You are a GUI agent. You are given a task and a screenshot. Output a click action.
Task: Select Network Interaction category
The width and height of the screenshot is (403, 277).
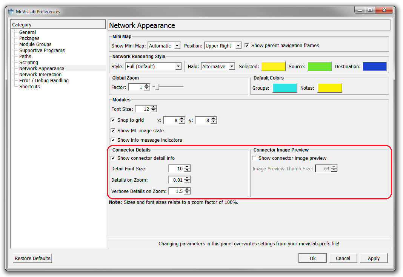[x=40, y=75]
